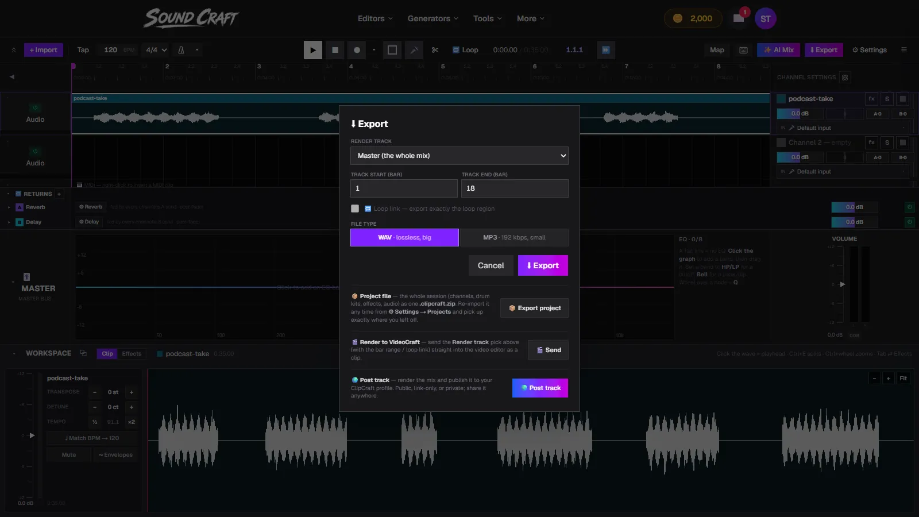Click the Track Start bar field
The image size is (919, 517).
[404, 188]
